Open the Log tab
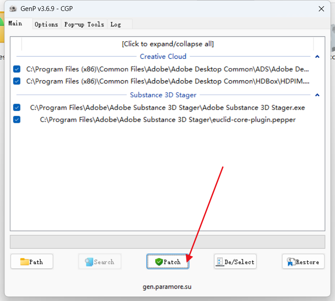The height and width of the screenshot is (301, 335). click(x=120, y=25)
